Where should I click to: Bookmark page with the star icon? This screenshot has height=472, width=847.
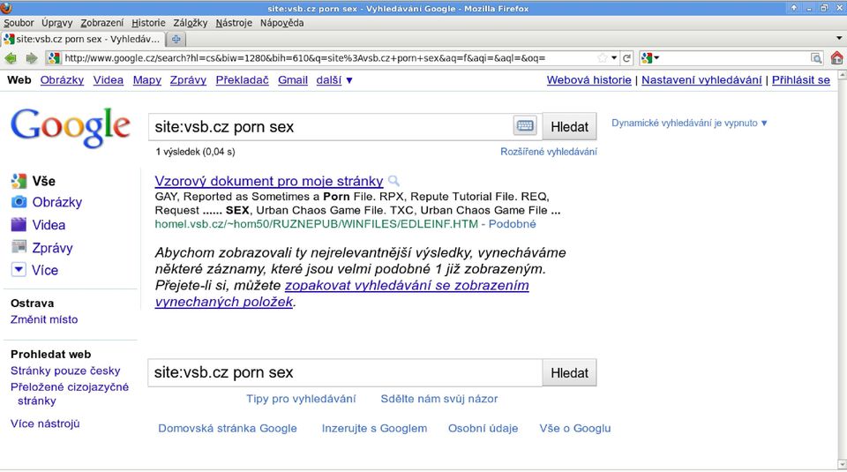(x=603, y=57)
